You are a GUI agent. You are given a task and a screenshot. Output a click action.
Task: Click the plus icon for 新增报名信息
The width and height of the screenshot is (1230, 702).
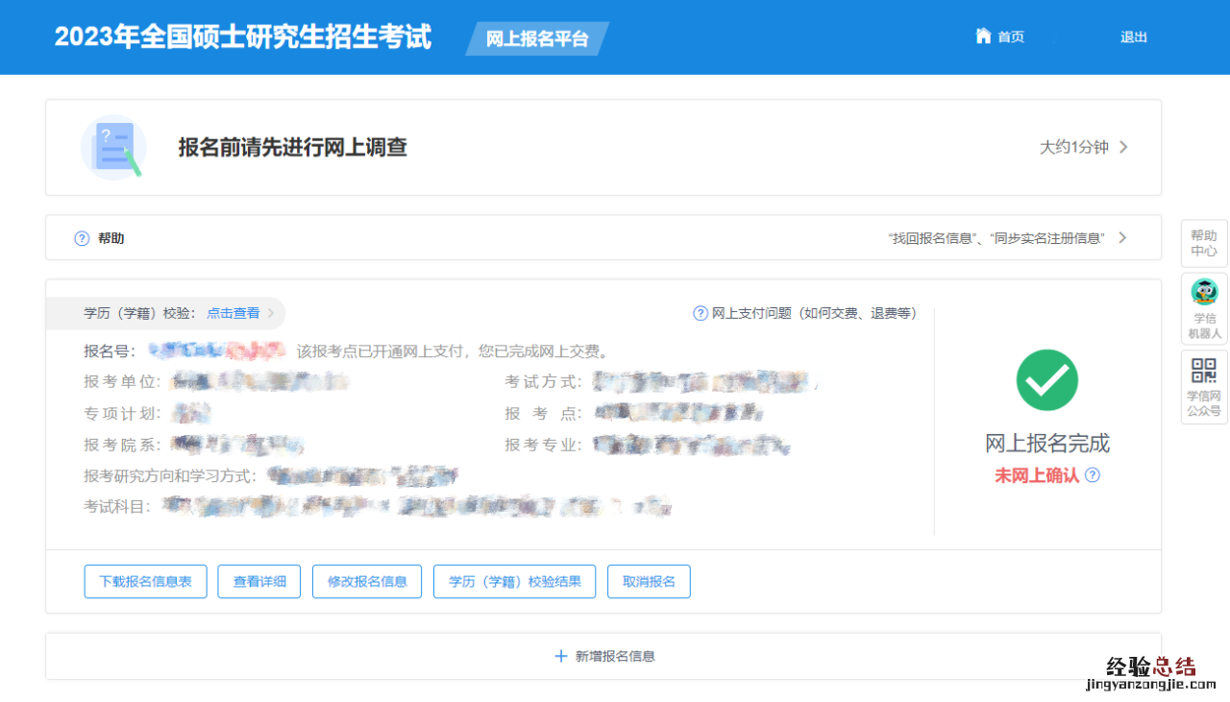[561, 656]
